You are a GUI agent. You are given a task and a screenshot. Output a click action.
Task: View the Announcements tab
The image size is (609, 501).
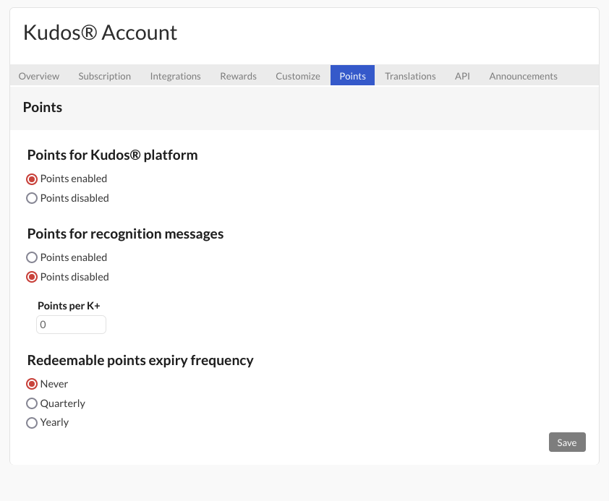click(523, 76)
